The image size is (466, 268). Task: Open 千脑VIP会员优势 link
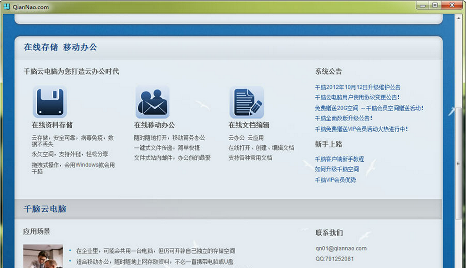(x=335, y=180)
